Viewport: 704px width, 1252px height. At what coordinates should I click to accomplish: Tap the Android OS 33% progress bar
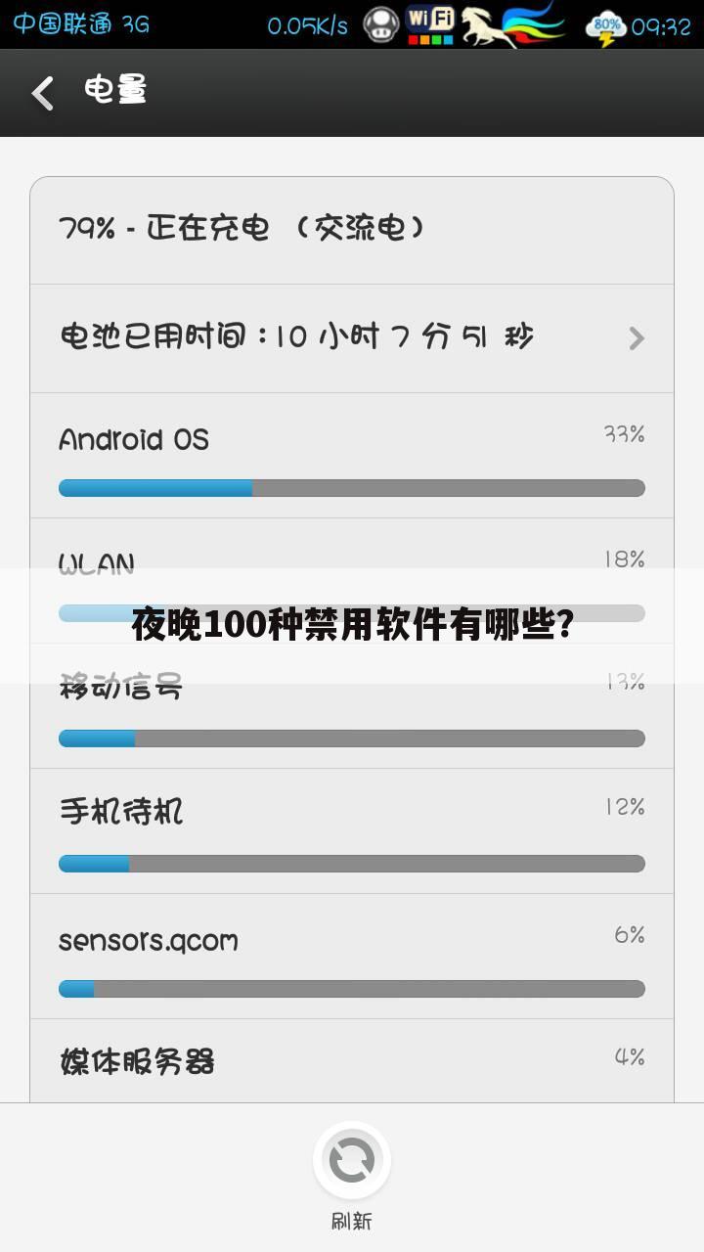pos(352,488)
